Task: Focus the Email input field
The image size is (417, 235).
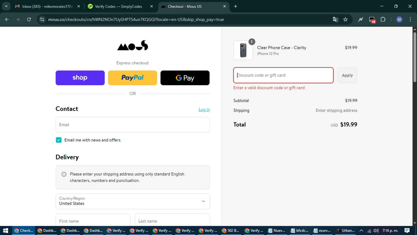Action: pyautogui.click(x=133, y=125)
